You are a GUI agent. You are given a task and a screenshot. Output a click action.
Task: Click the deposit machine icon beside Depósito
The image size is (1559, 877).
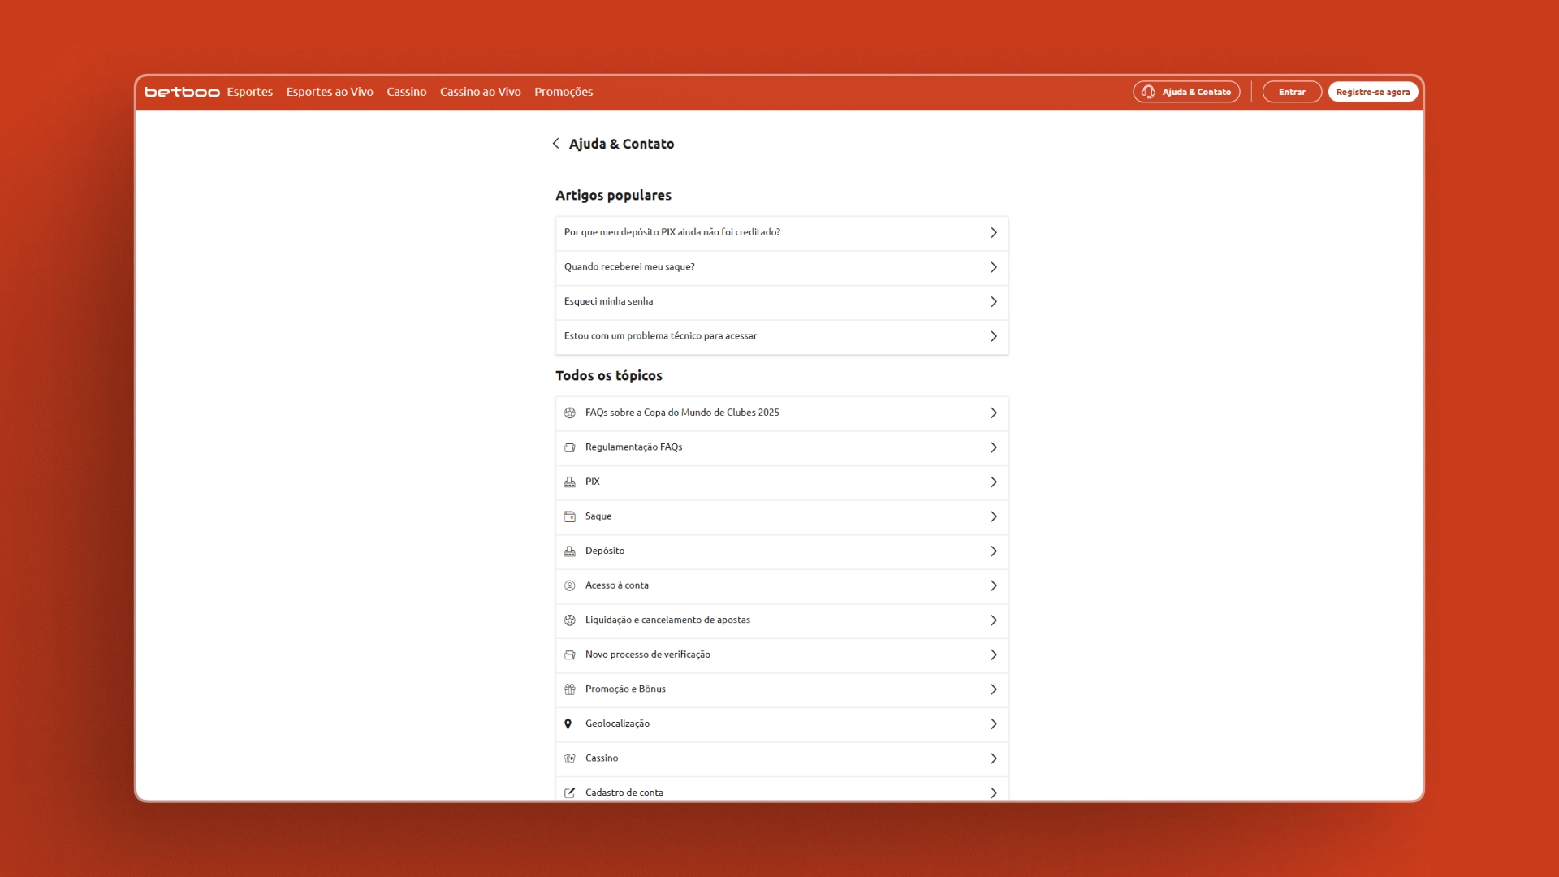[x=571, y=551]
